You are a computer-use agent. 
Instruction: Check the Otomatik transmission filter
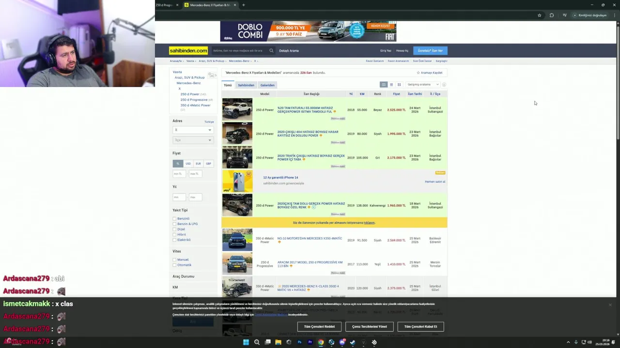pos(174,265)
